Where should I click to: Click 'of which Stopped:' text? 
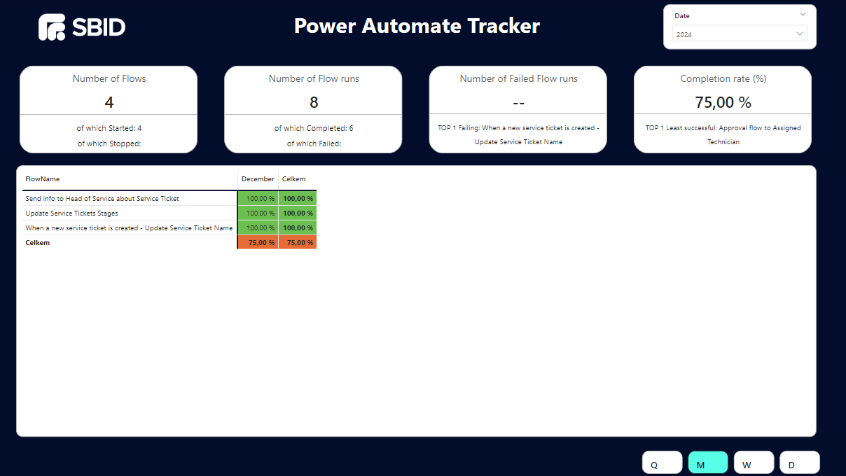click(109, 143)
